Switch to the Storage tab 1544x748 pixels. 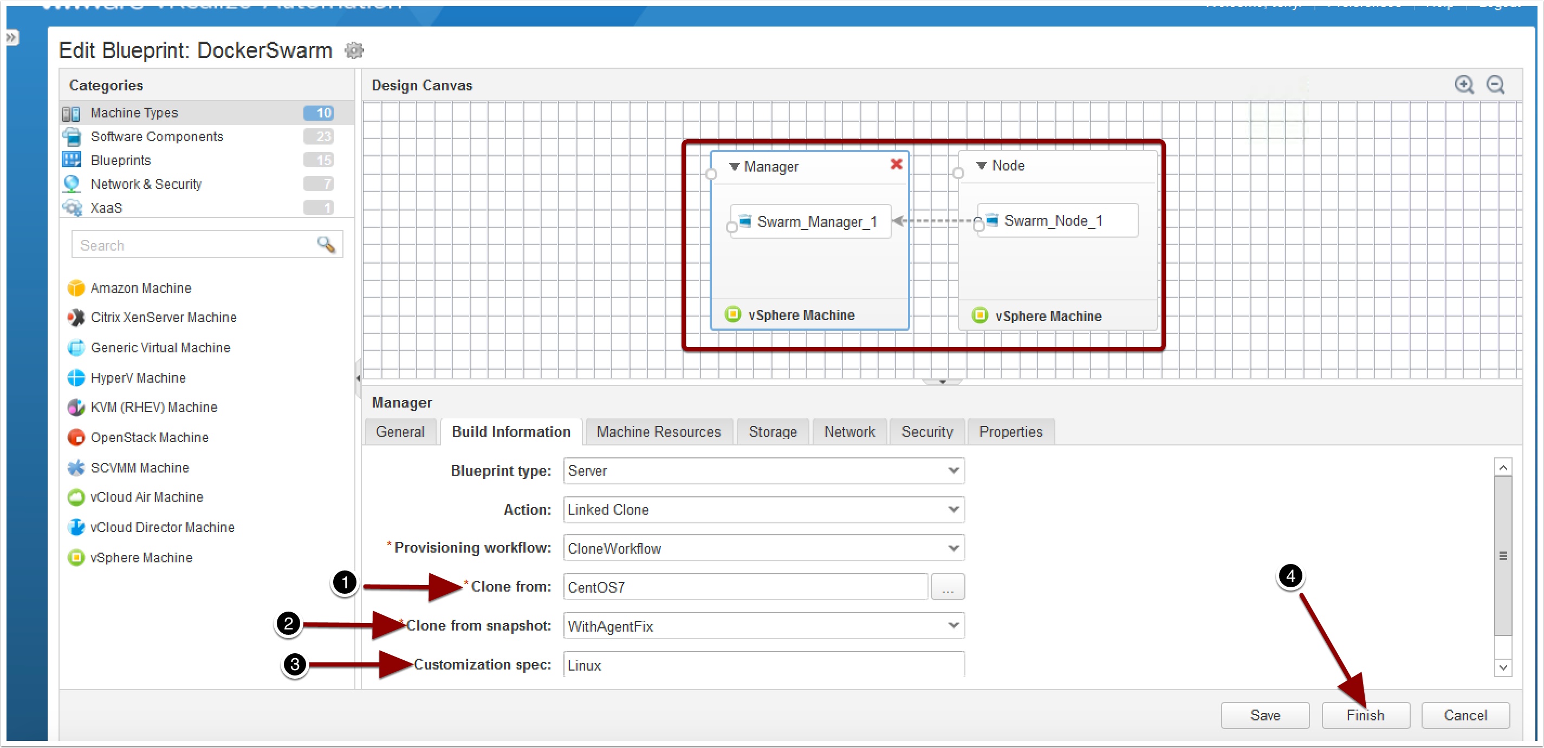[773, 432]
